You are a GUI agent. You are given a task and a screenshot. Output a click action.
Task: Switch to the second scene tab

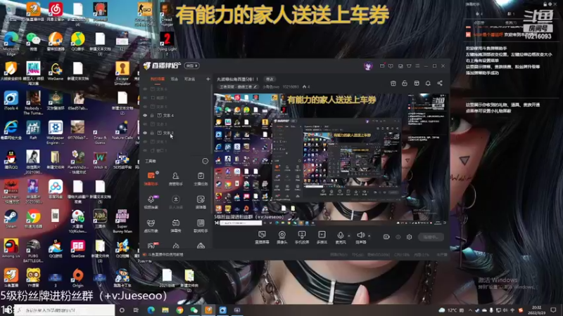pos(174,79)
